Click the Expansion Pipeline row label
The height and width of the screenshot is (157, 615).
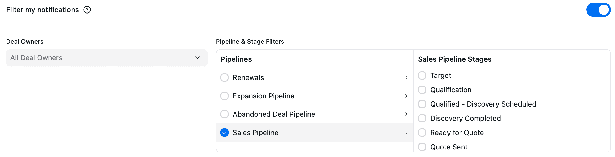click(263, 96)
